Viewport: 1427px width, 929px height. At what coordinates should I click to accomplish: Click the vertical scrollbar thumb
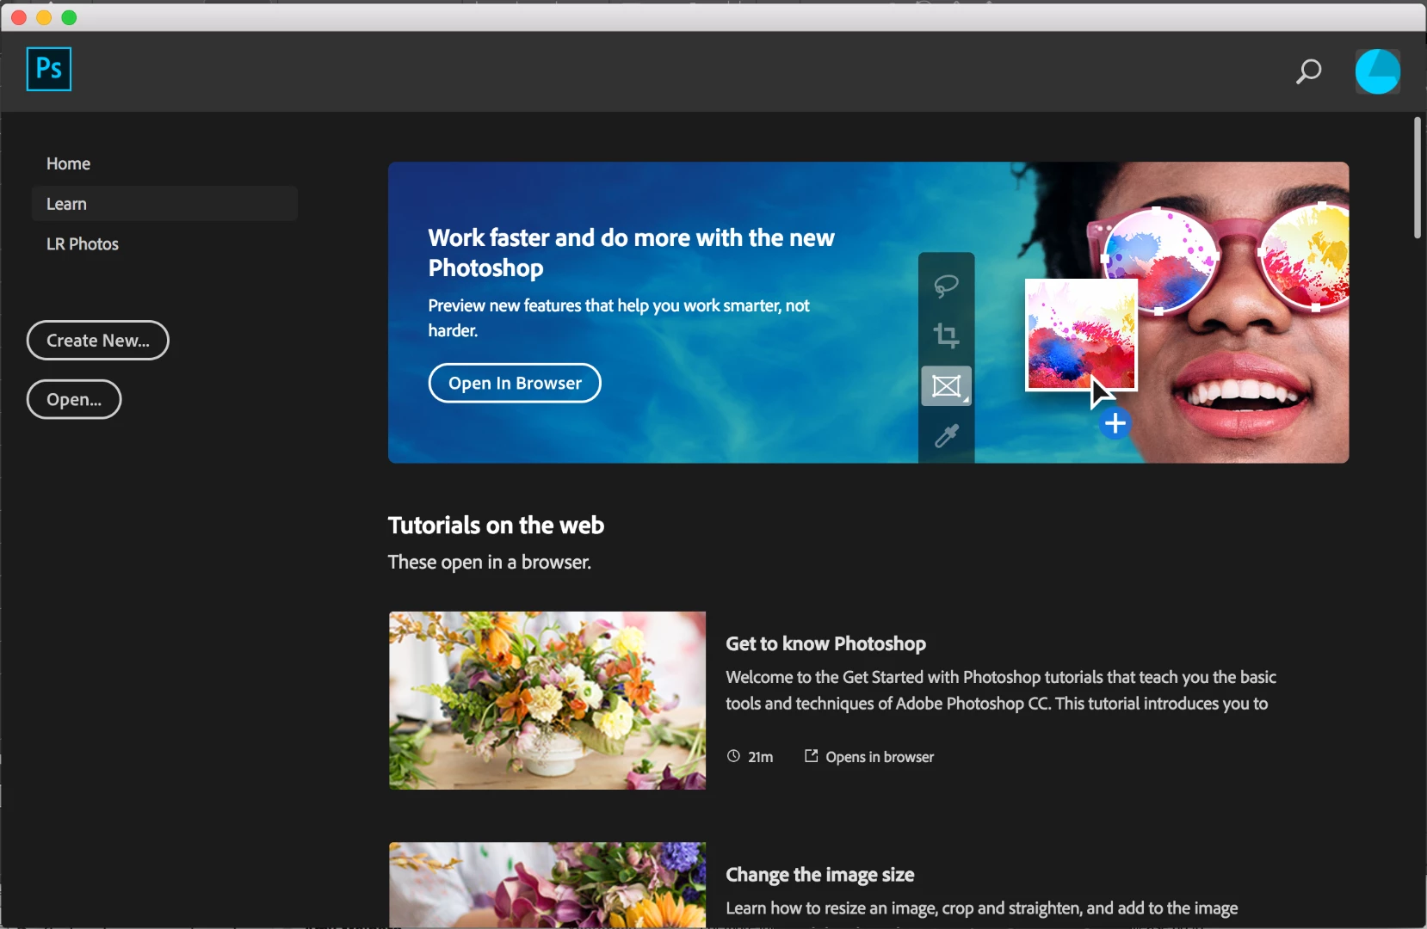[1417, 178]
